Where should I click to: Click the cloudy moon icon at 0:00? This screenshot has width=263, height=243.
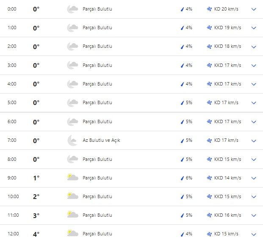click(72, 9)
